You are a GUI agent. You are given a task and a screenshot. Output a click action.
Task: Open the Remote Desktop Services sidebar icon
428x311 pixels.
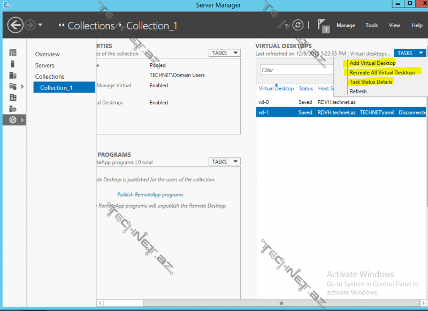click(13, 120)
